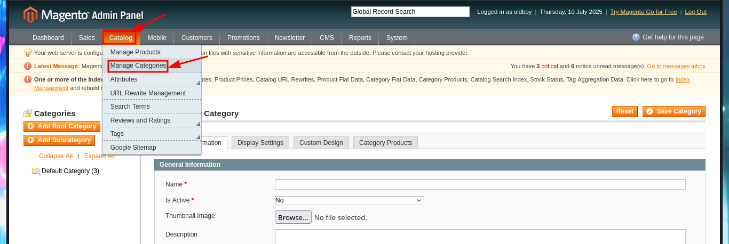Click Browse to choose thumbnail image

(x=293, y=217)
